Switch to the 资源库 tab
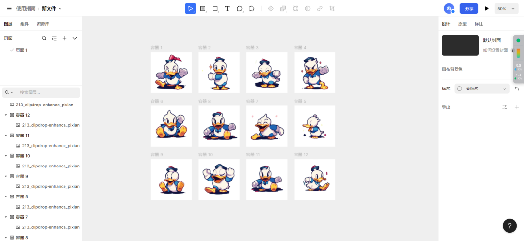The height and width of the screenshot is (241, 524). [43, 24]
